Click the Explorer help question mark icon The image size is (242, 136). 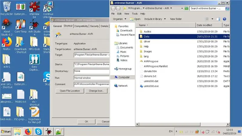[x=224, y=19]
